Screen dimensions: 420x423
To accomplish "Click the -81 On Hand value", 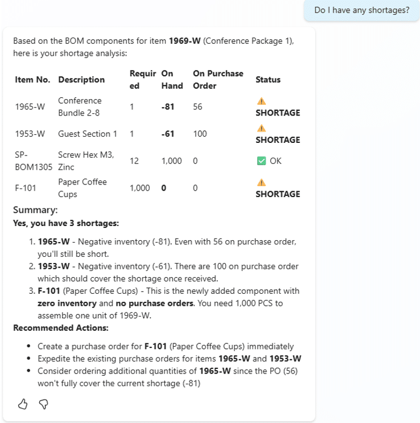I will pos(168,107).
